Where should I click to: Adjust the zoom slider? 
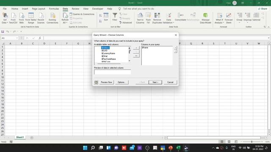(x=252, y=142)
